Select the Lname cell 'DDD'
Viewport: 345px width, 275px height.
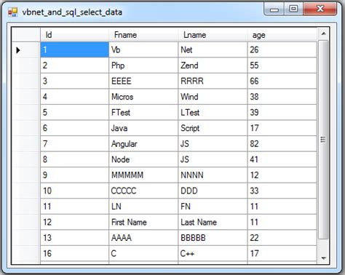point(213,191)
